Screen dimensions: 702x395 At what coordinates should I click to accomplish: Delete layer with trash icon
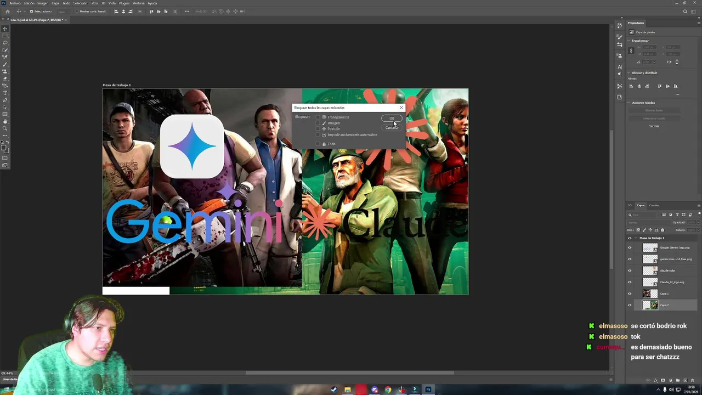coord(692,380)
